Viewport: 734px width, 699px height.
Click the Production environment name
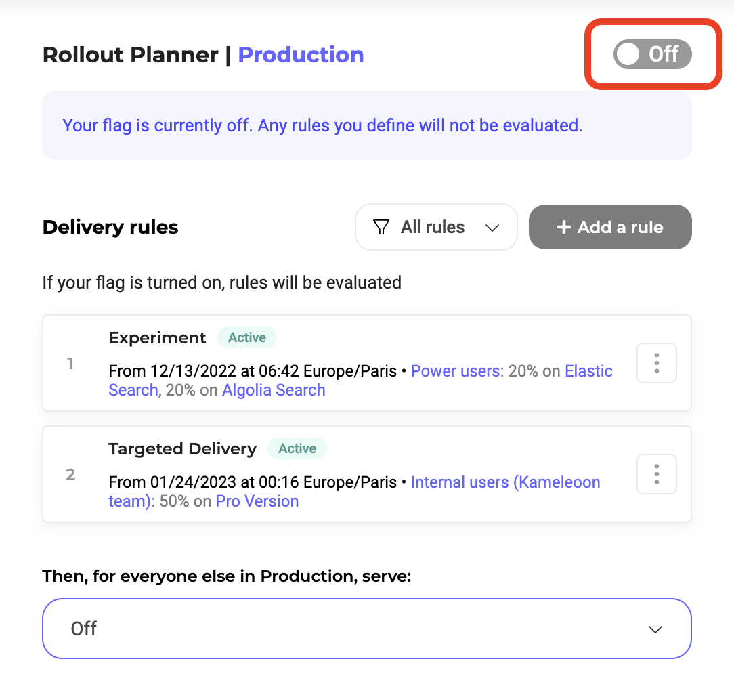301,55
